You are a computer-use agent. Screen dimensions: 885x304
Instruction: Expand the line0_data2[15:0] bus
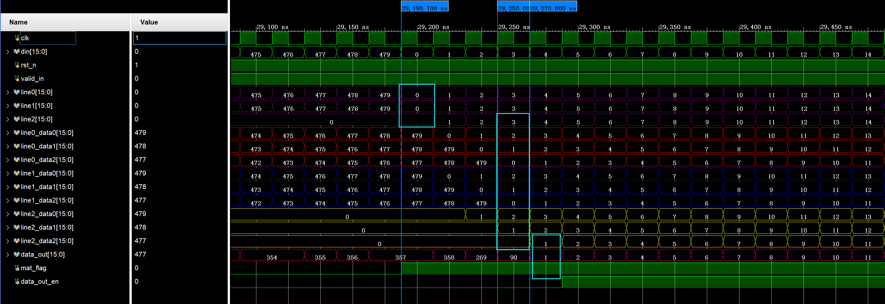tap(7, 160)
